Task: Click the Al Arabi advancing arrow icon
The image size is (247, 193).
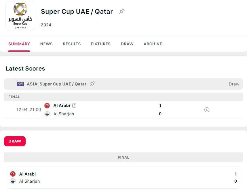Action: click(x=74, y=106)
